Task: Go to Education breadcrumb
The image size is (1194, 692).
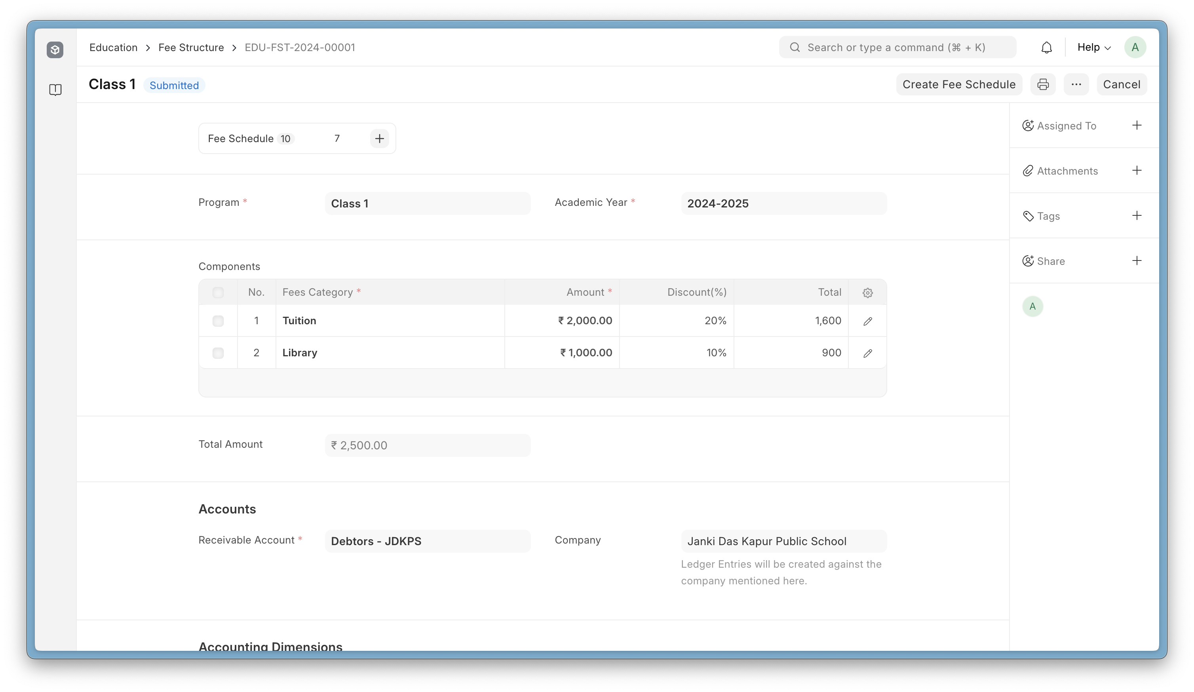Action: pyautogui.click(x=113, y=48)
